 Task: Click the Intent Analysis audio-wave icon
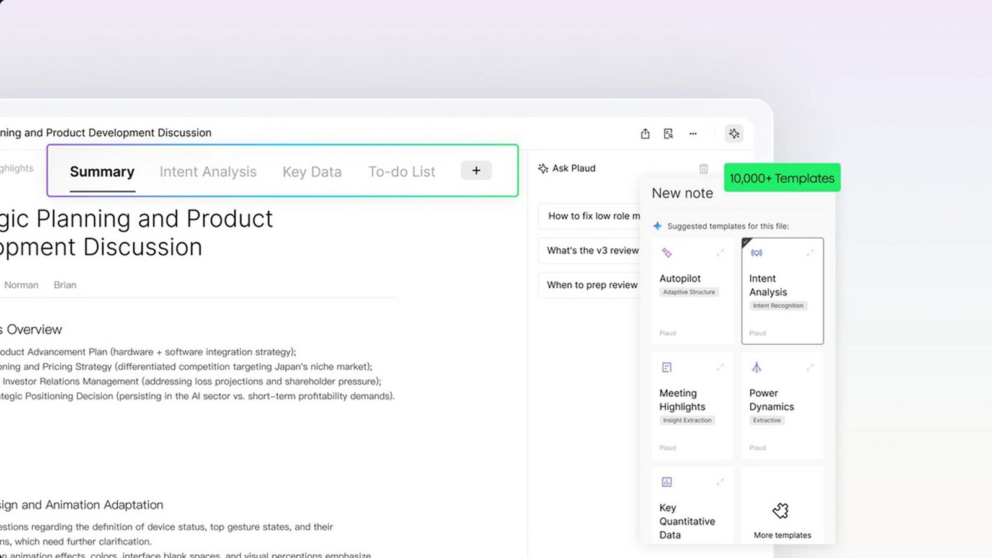coord(756,252)
